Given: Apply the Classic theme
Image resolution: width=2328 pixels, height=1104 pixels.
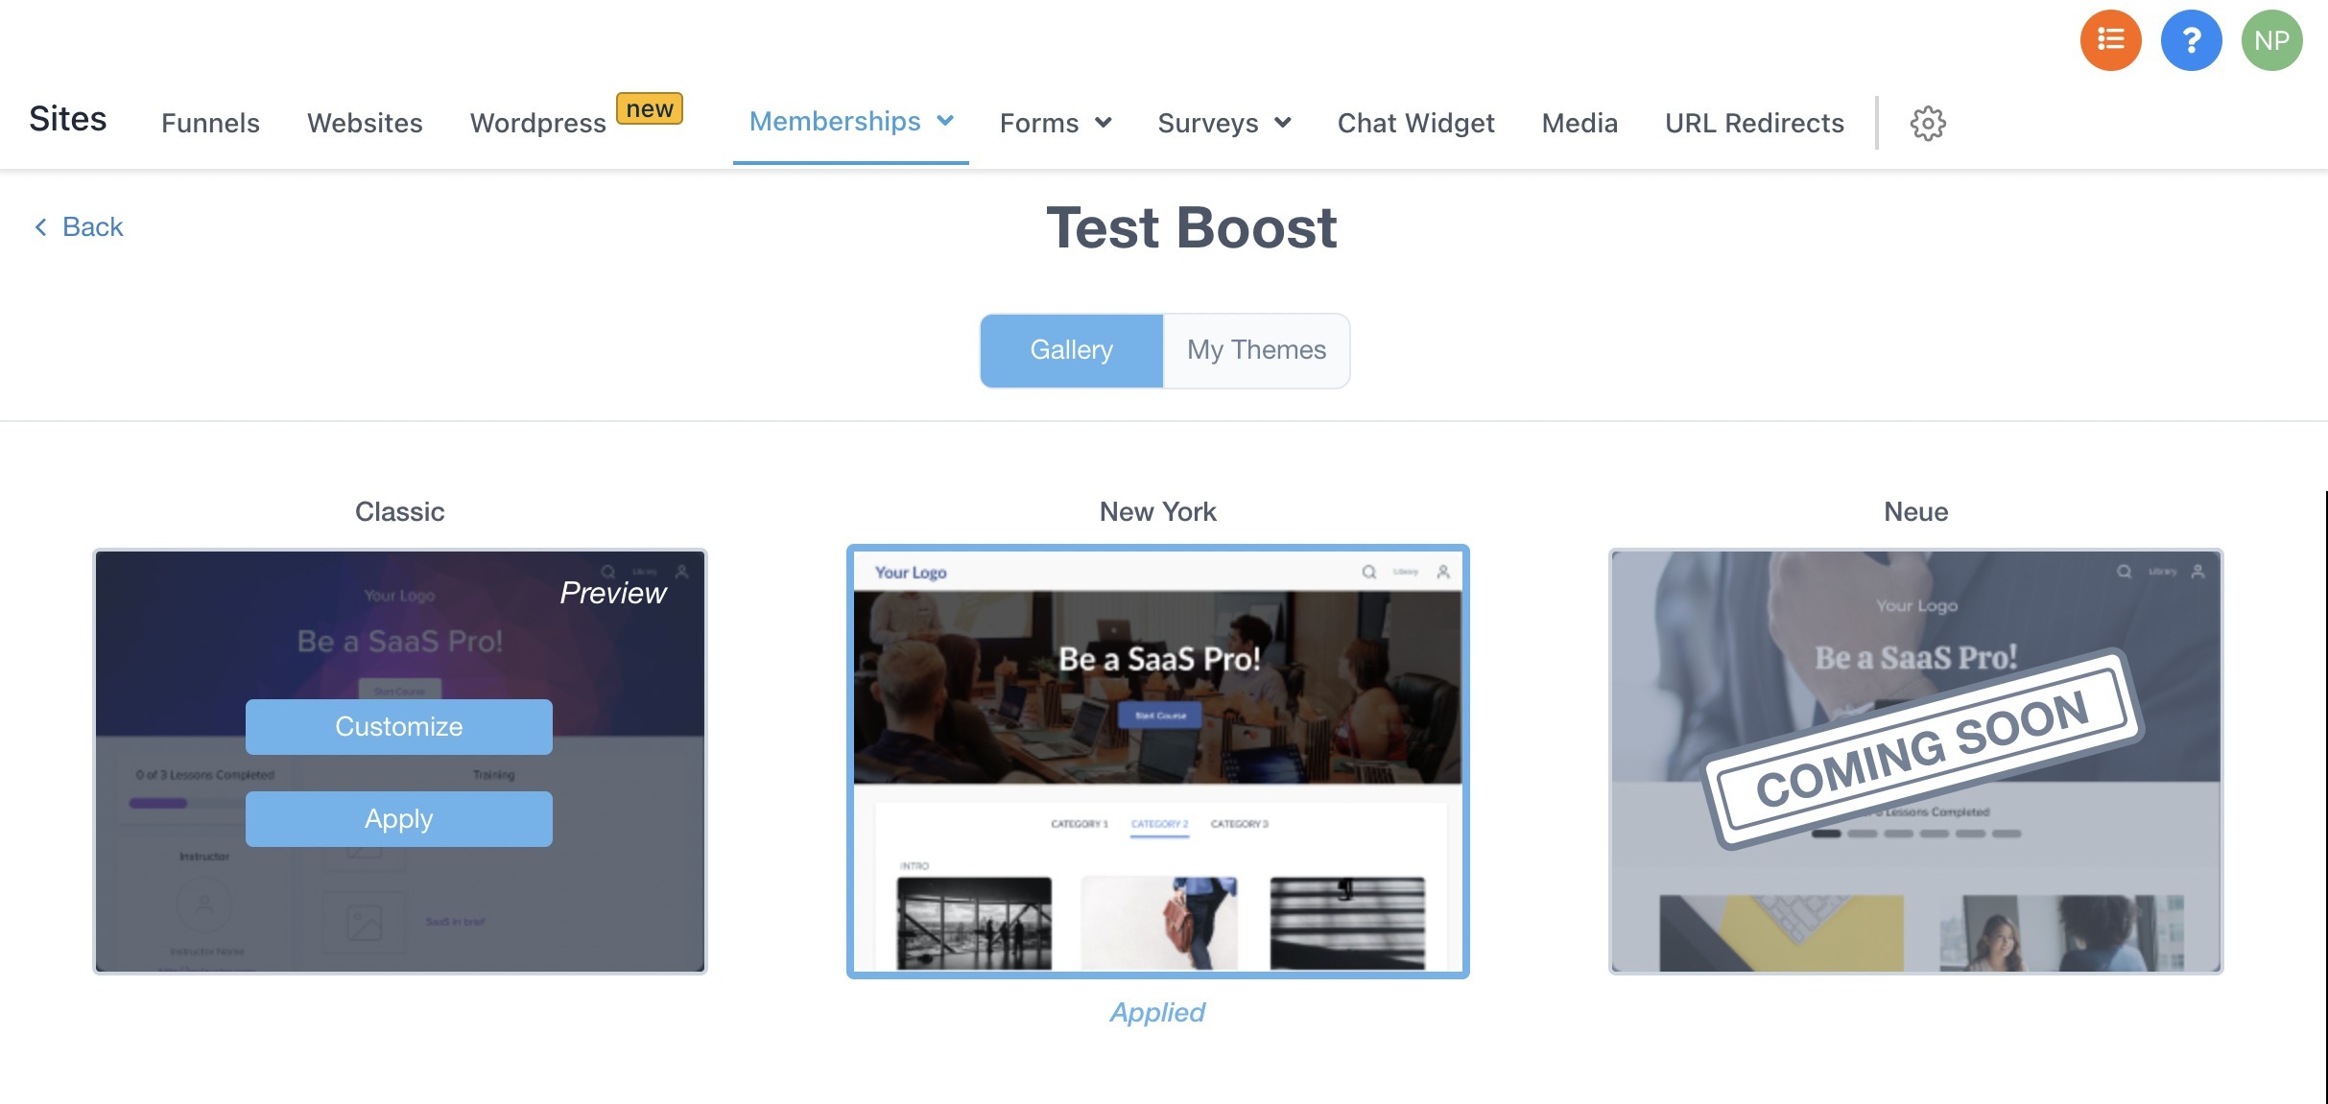Looking at the screenshot, I should coord(398,819).
